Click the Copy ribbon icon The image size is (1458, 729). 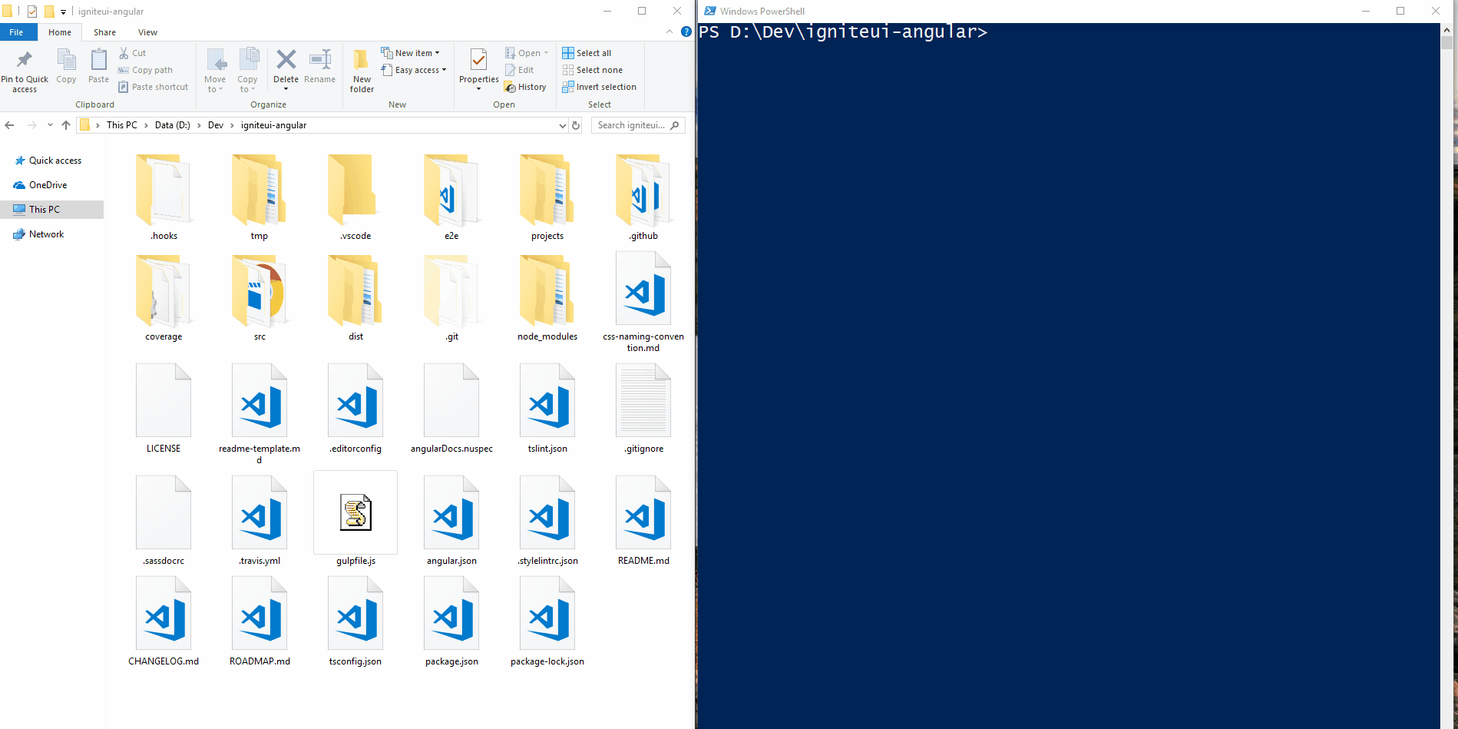pos(67,60)
